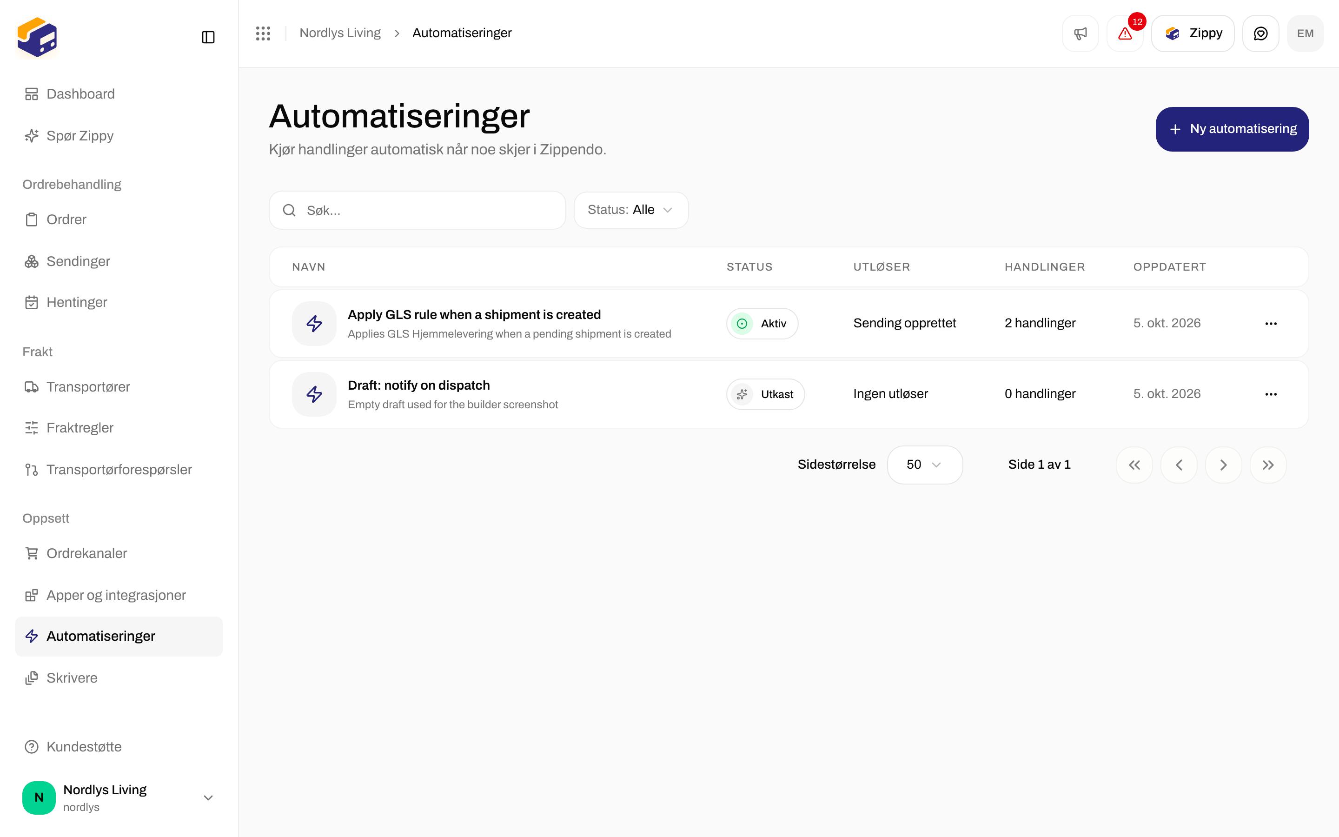Click the OPPDATERT column header
The height and width of the screenshot is (837, 1339).
(x=1169, y=267)
